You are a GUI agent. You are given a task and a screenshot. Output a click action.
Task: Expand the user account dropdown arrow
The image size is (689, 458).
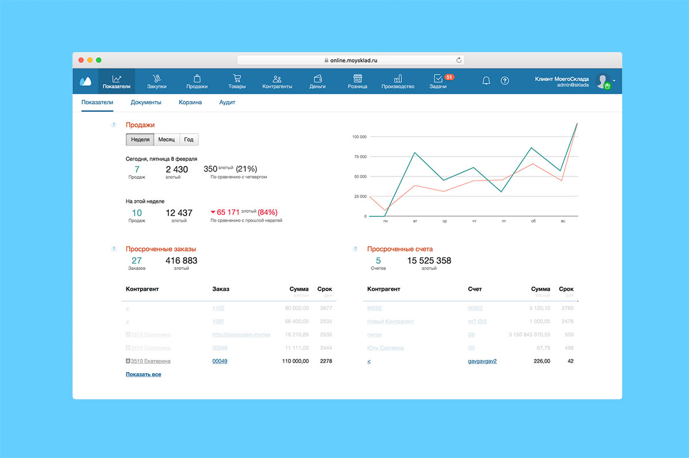614,81
